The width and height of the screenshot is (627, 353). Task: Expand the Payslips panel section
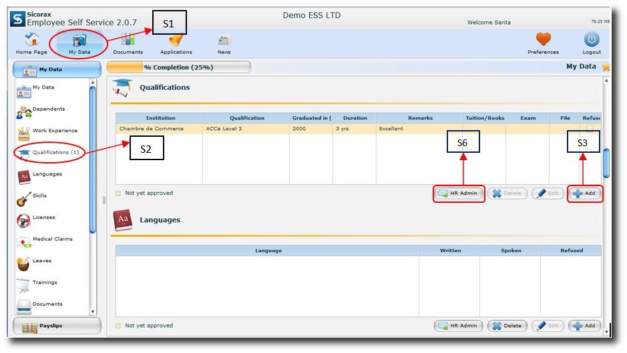(57, 326)
